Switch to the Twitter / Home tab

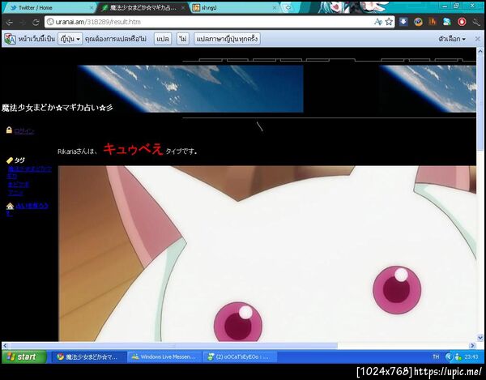pyautogui.click(x=49, y=8)
